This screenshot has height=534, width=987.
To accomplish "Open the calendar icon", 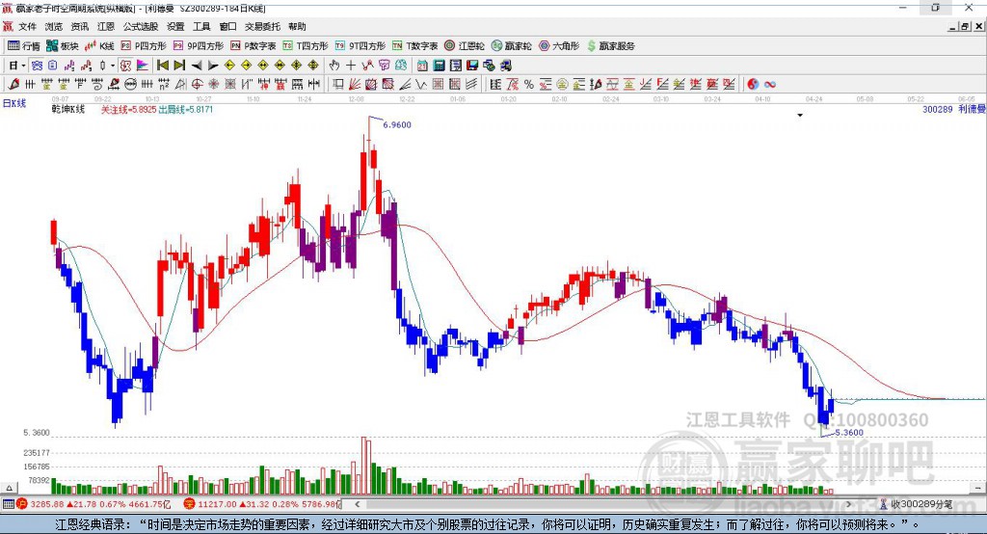I will coord(422,66).
